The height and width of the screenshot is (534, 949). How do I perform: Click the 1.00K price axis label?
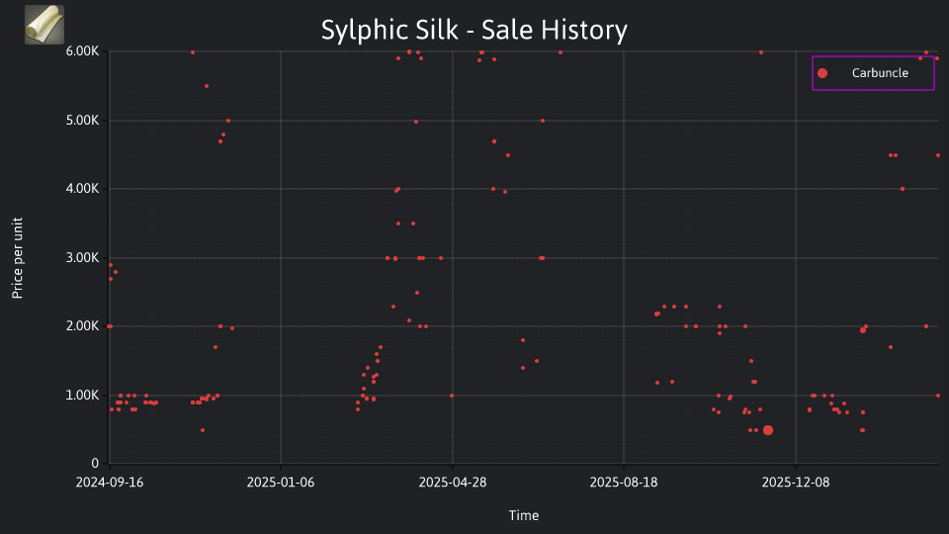82,396
